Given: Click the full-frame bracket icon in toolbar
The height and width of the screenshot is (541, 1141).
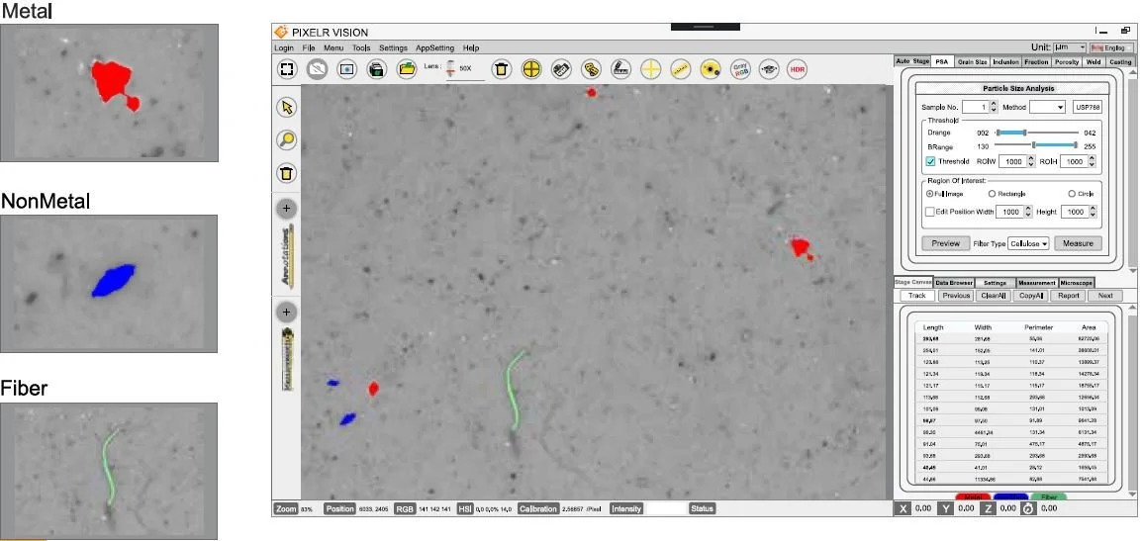Looking at the screenshot, I should click(x=287, y=69).
